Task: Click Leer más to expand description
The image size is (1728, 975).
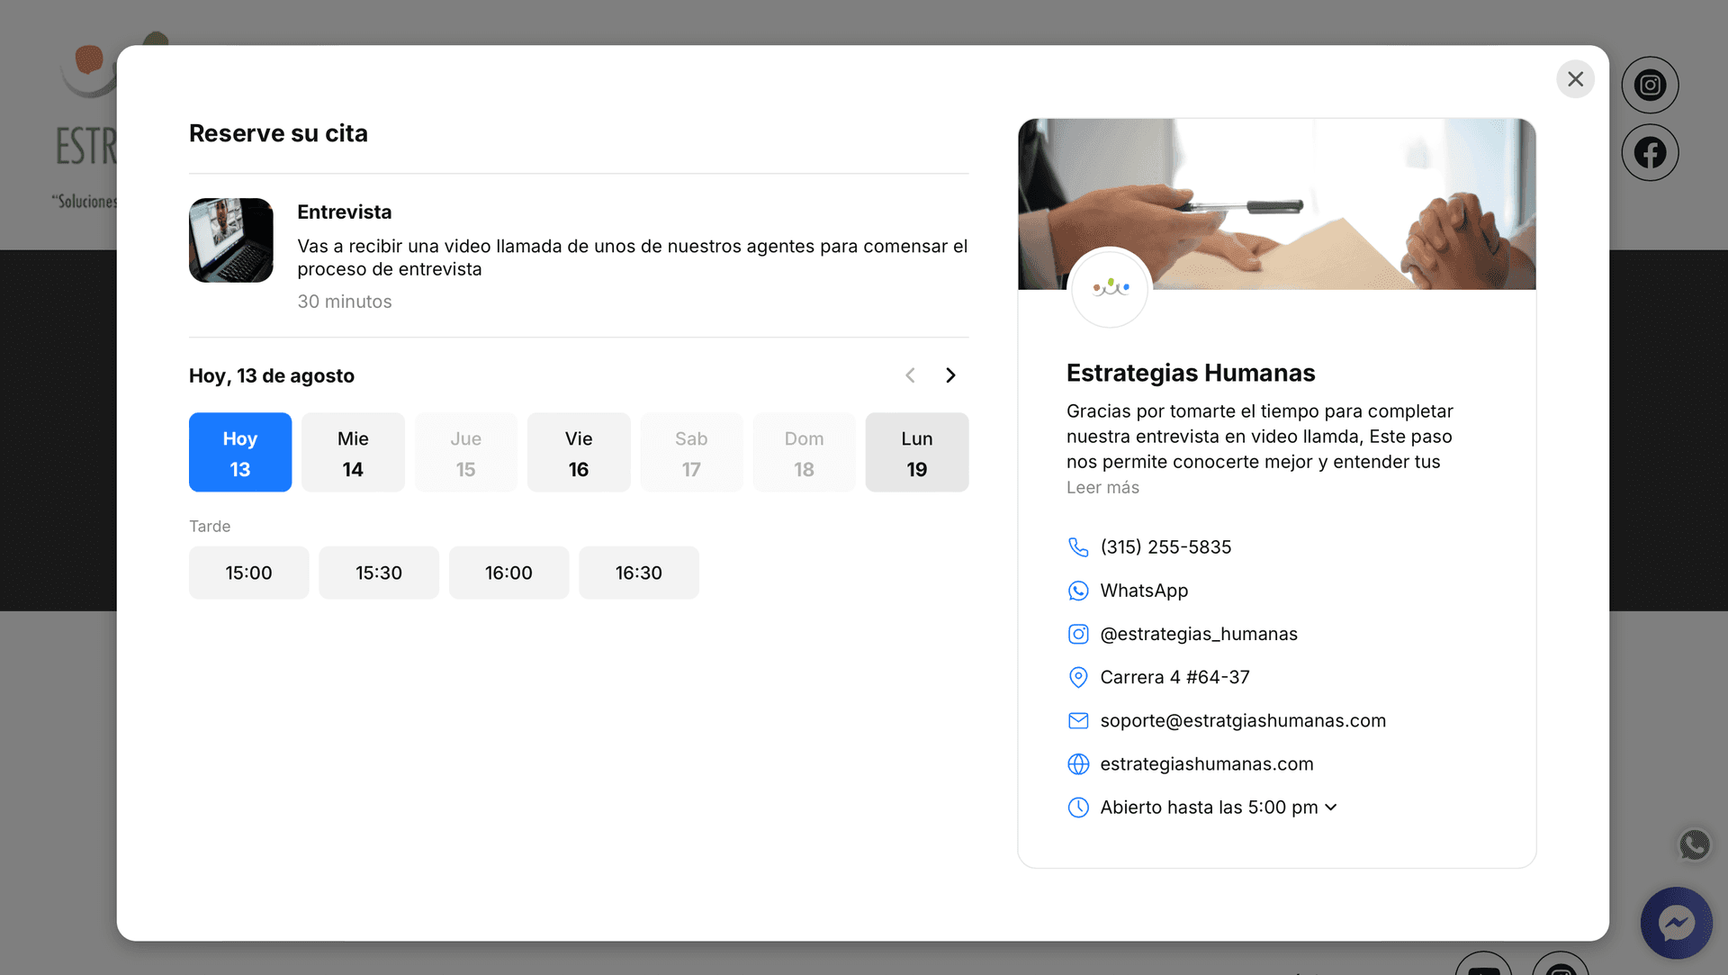Action: pyautogui.click(x=1102, y=487)
